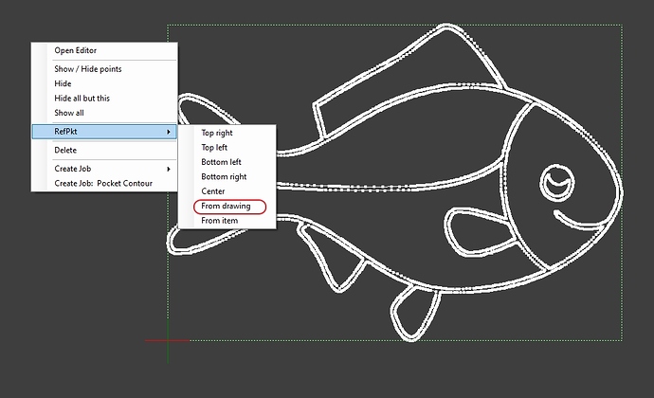Set reference point to Center
654x398 pixels.
(212, 191)
